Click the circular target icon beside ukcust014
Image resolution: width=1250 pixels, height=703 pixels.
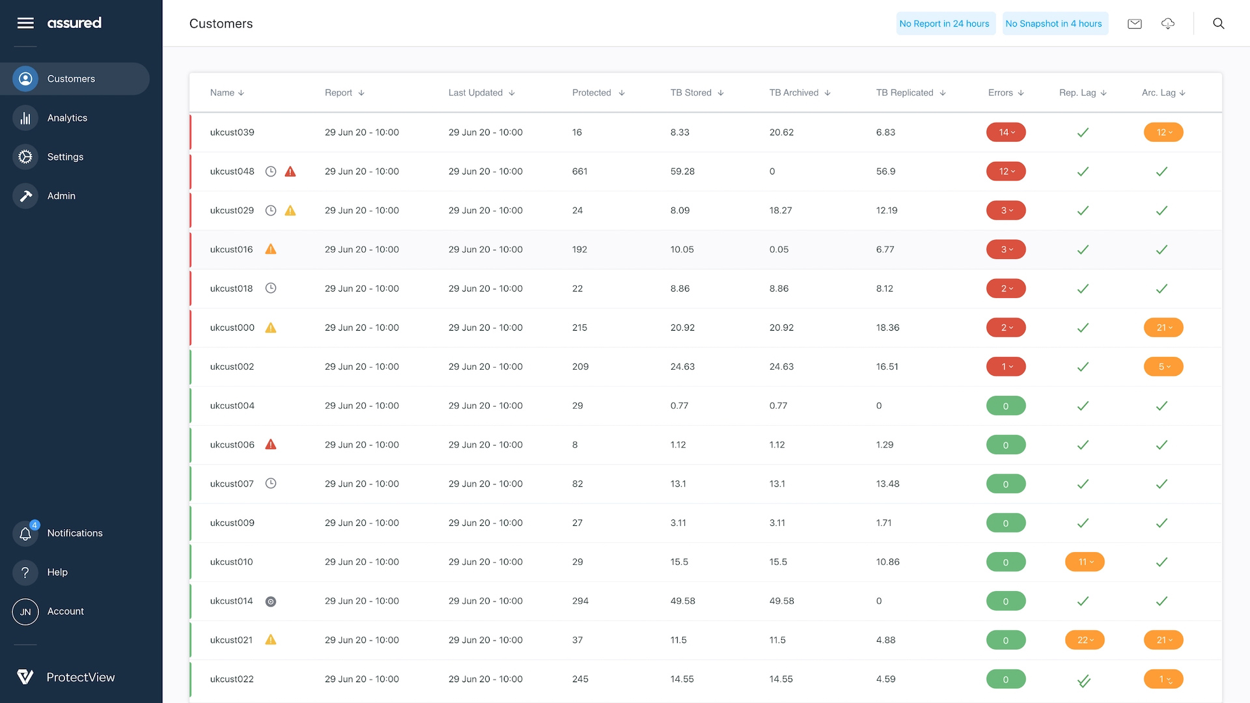coord(271,601)
